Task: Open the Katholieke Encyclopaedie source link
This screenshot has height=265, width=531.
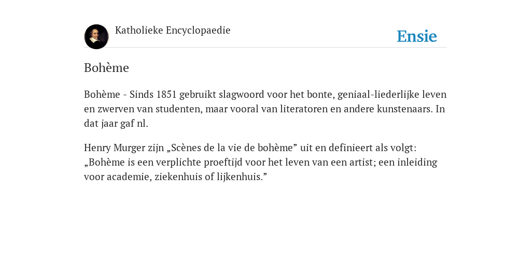Action: (x=173, y=31)
